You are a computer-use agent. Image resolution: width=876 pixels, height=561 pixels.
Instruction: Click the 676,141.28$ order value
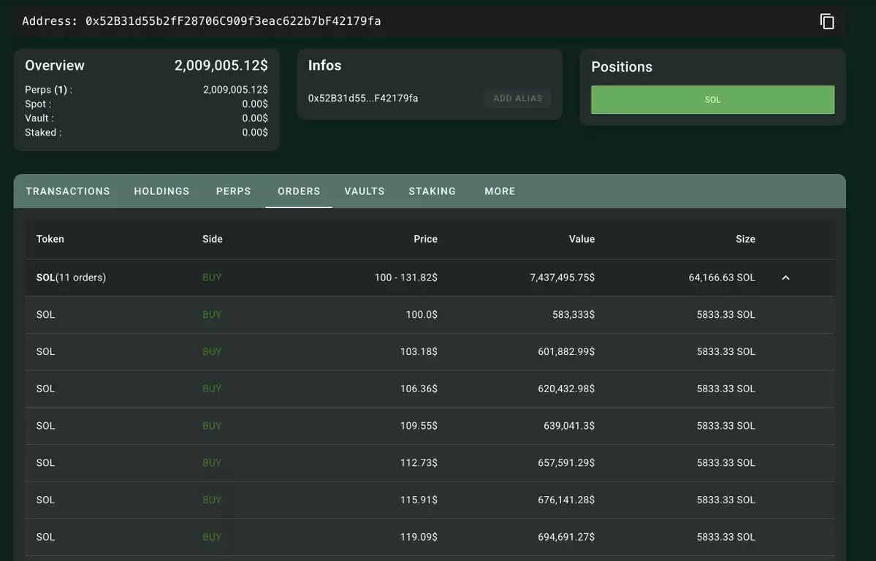pos(566,500)
